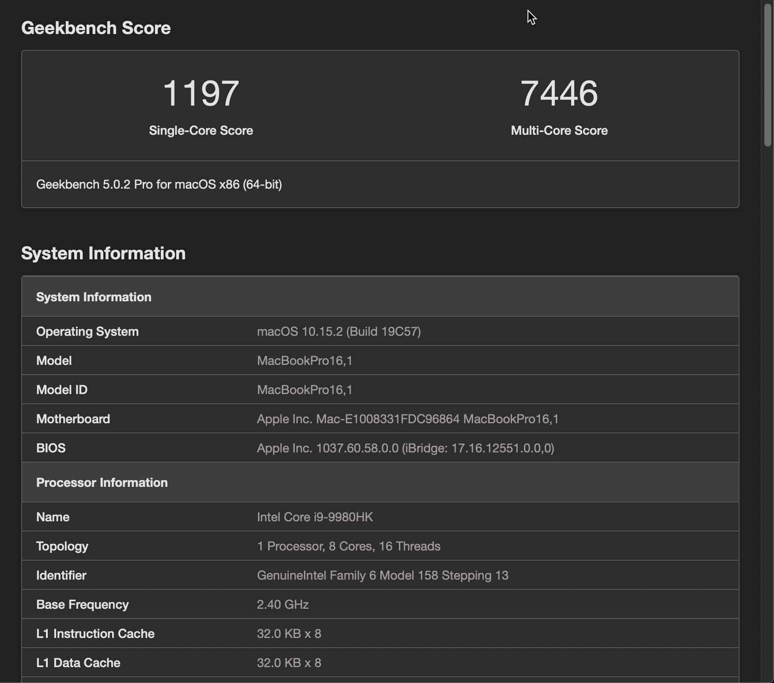Click the Geekbench 5.0.2 Pro version text
Image resolution: width=774 pixels, height=683 pixels.
click(x=159, y=184)
